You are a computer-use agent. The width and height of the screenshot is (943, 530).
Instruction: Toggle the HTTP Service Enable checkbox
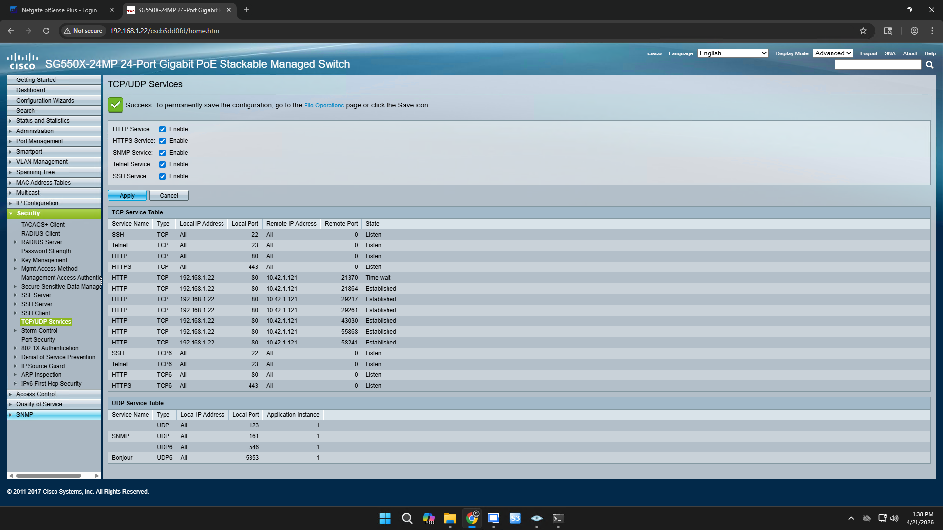162,129
